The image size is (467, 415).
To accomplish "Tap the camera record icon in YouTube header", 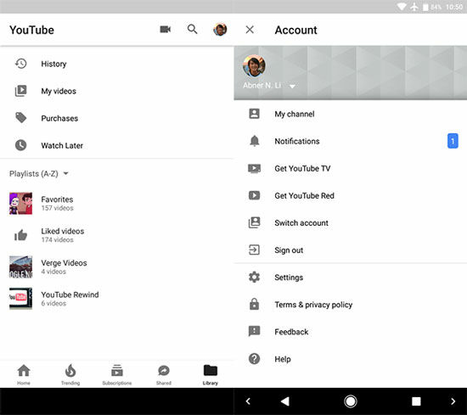I will [166, 30].
